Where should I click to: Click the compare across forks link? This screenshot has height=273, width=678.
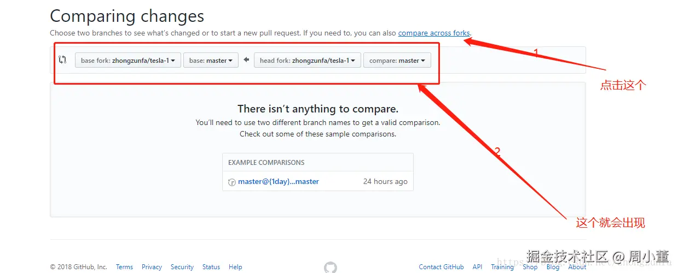pyautogui.click(x=434, y=33)
